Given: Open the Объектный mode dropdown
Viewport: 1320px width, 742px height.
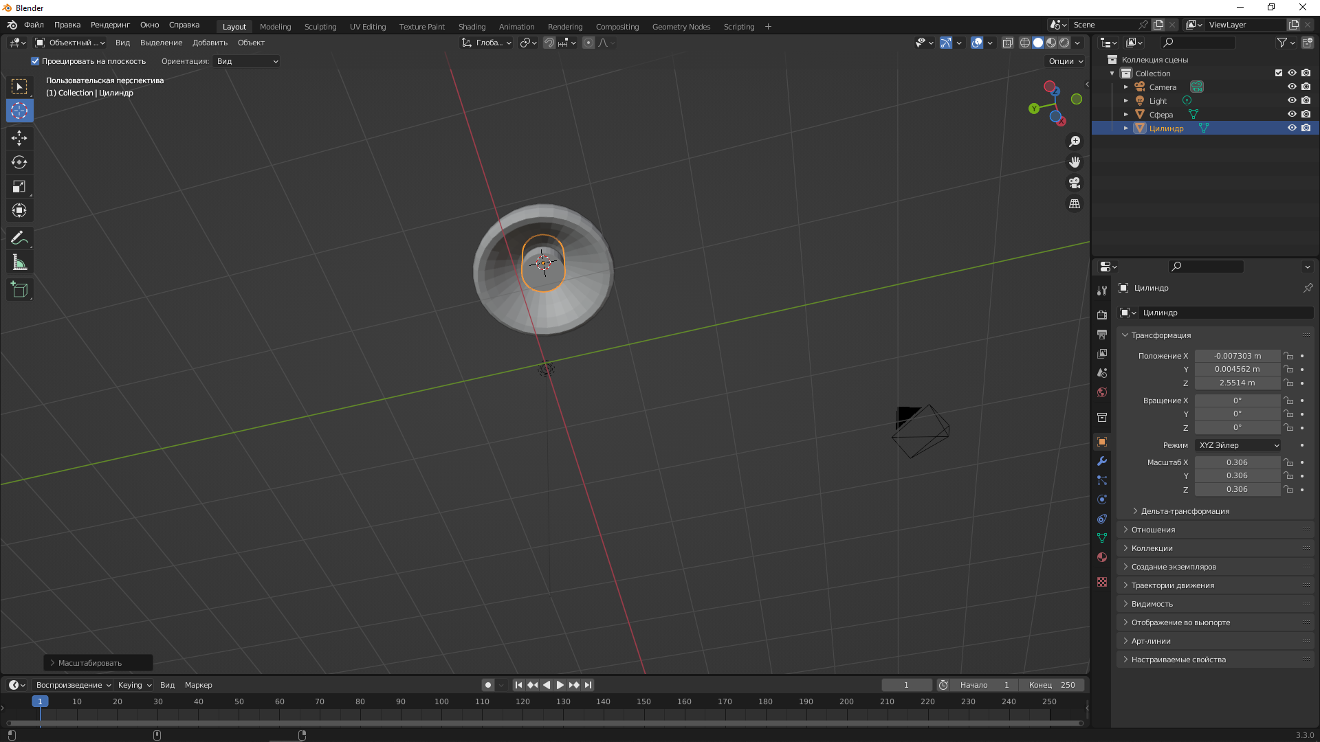Looking at the screenshot, I should tap(70, 43).
